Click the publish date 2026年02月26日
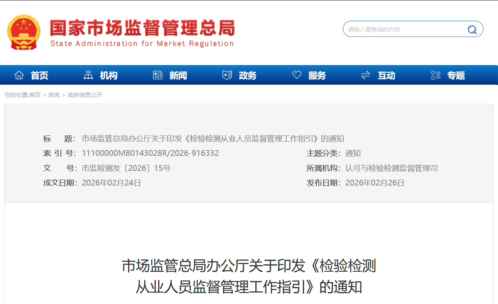 [375, 183]
